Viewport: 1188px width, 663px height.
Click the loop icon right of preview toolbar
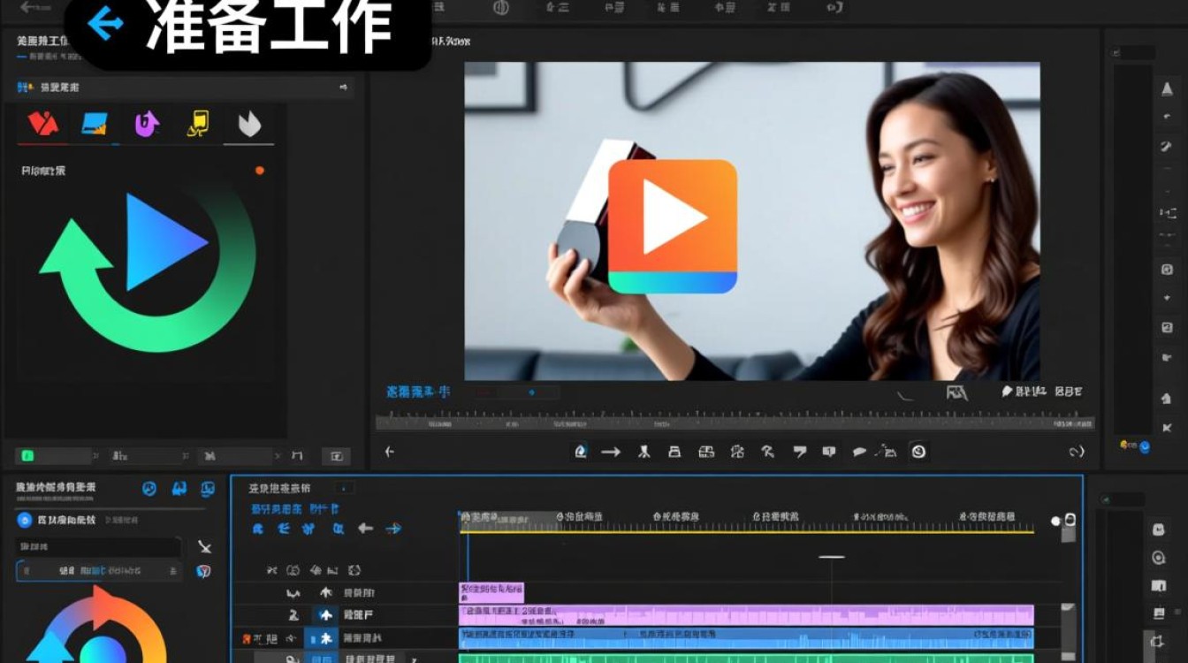click(1076, 452)
